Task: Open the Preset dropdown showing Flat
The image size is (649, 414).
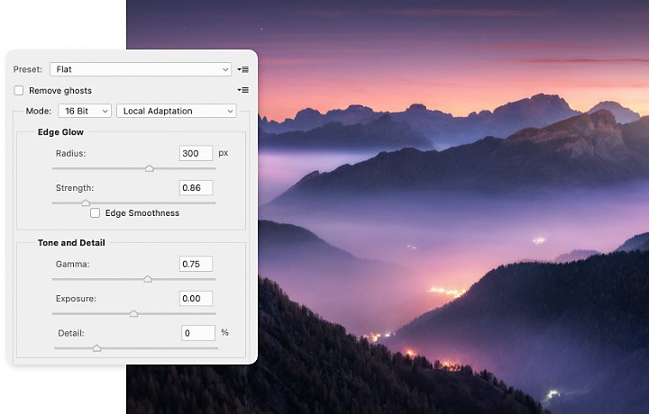Action: point(141,69)
